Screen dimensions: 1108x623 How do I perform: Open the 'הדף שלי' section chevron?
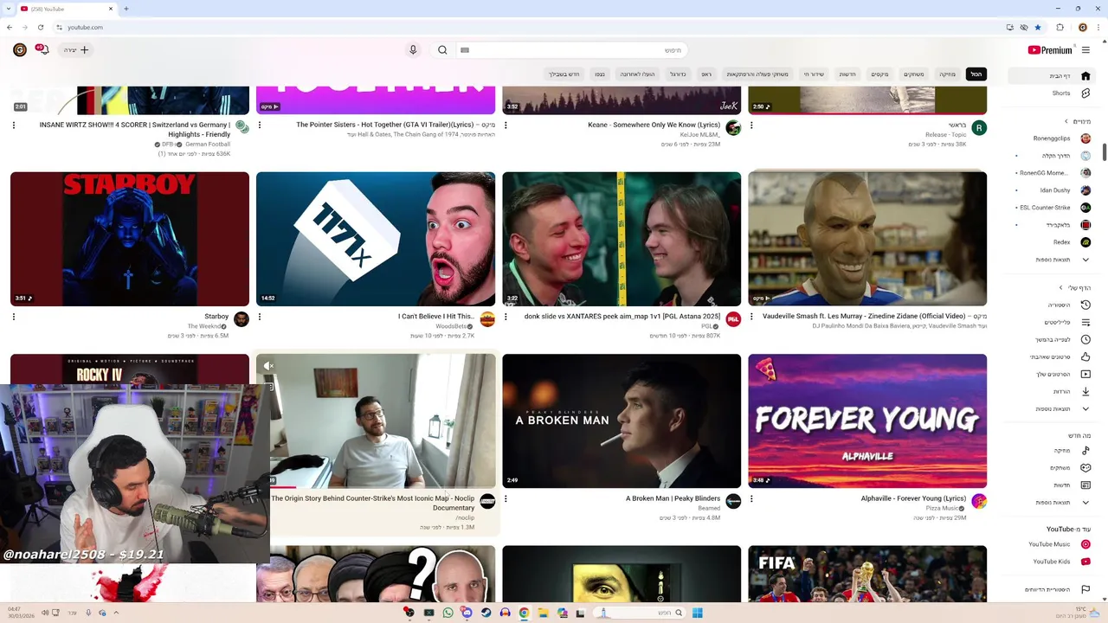coord(1061,287)
